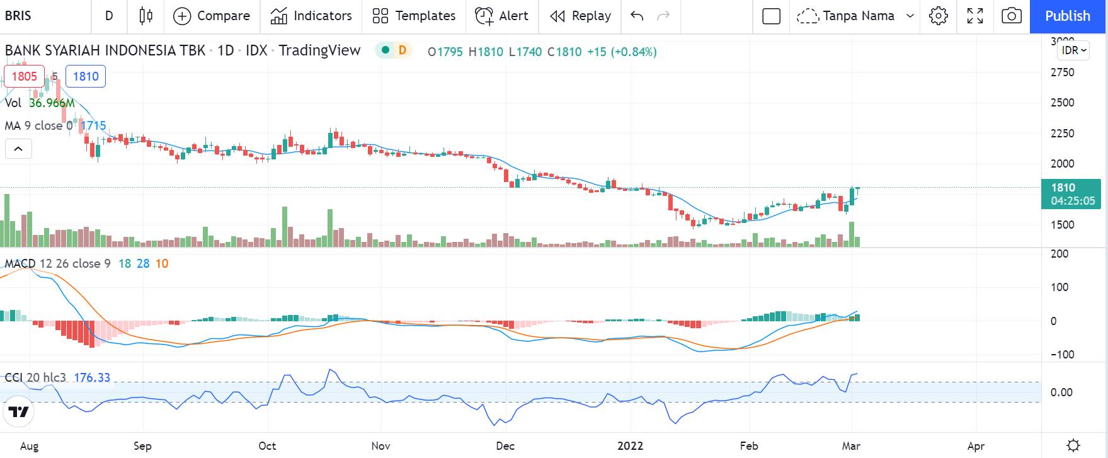Click the BANK SYARIAH INDONESIA TBK title
Viewport: 1108px width, 458px height.
coord(105,50)
